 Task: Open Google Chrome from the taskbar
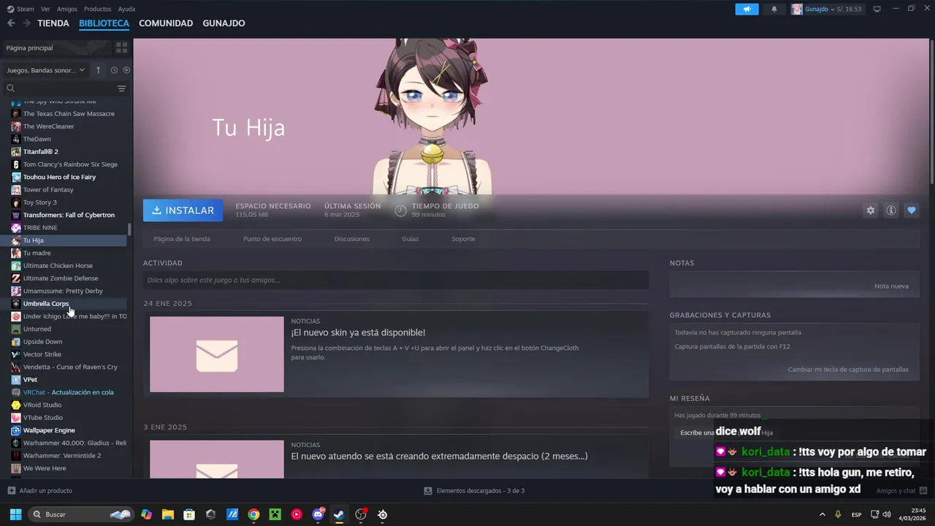click(253, 514)
